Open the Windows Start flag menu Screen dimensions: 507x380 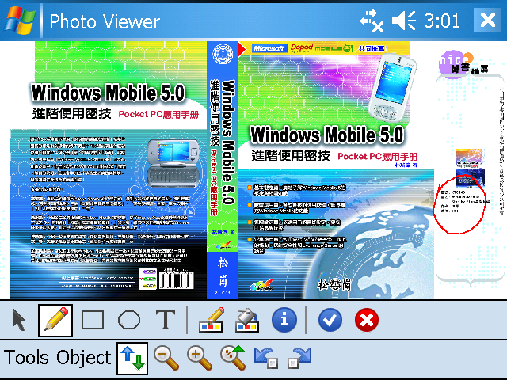tap(20, 20)
